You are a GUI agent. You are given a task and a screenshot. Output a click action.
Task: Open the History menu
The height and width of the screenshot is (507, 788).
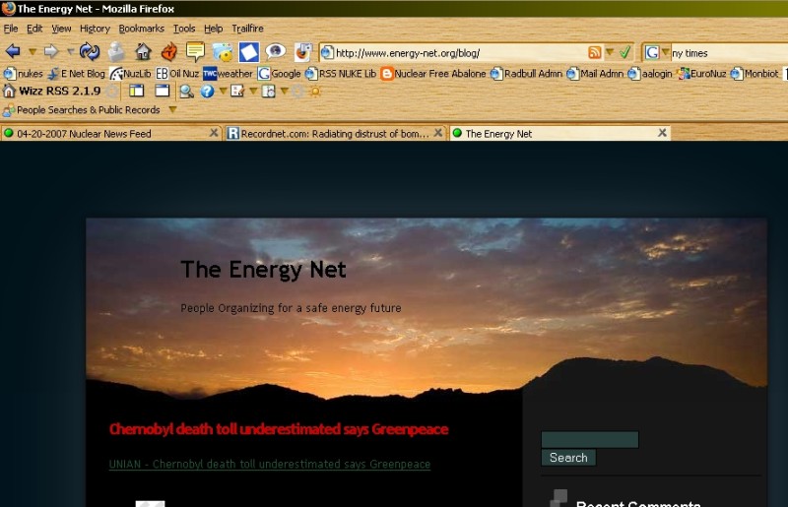click(x=95, y=29)
